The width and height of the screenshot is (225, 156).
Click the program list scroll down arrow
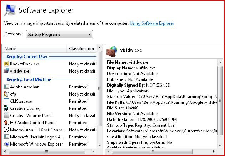100,145
